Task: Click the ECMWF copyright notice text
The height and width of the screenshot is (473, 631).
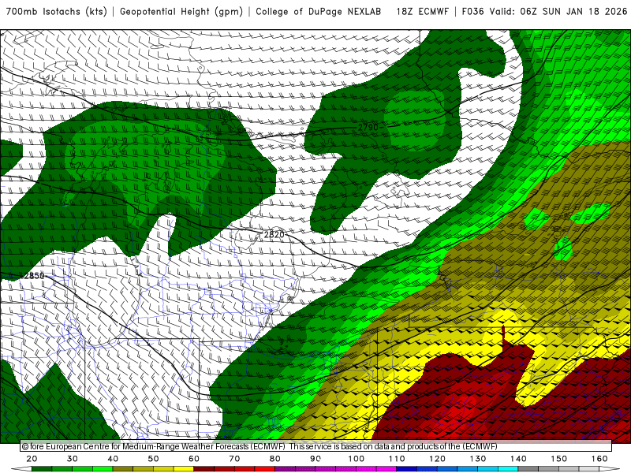Action: point(259,446)
